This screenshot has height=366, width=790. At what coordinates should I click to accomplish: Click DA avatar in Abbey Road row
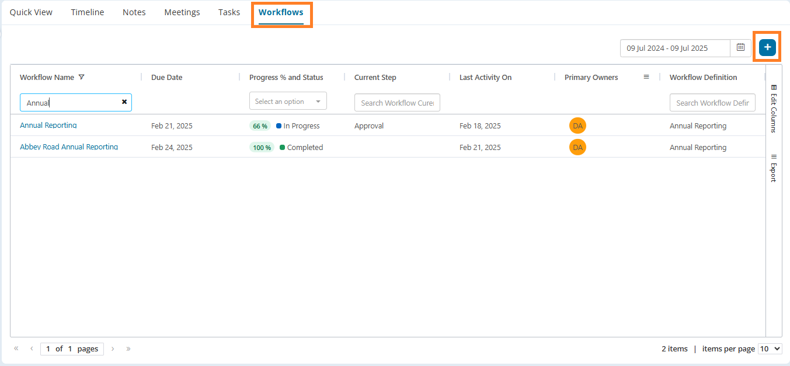[577, 147]
